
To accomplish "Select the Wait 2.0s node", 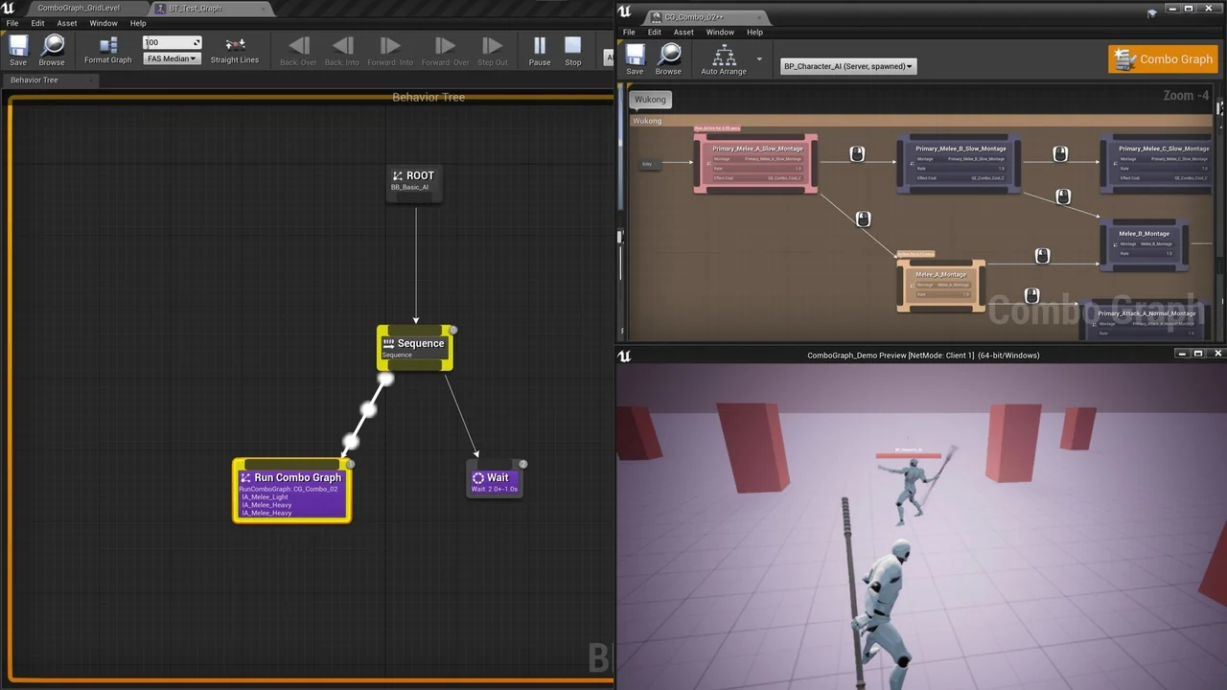I will 495,479.
